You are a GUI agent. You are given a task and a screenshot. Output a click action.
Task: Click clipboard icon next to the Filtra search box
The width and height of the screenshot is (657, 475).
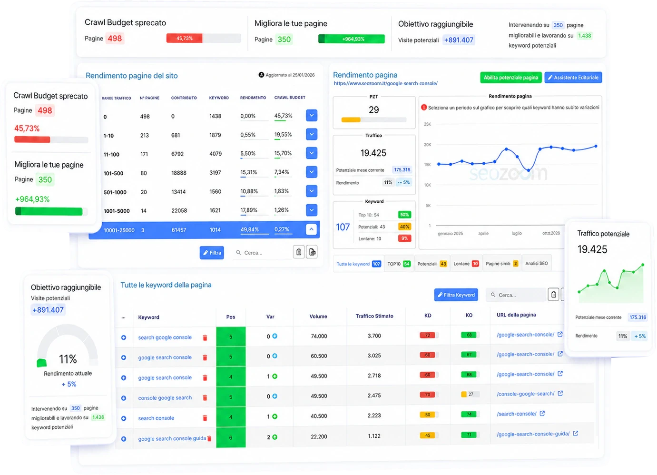299,252
